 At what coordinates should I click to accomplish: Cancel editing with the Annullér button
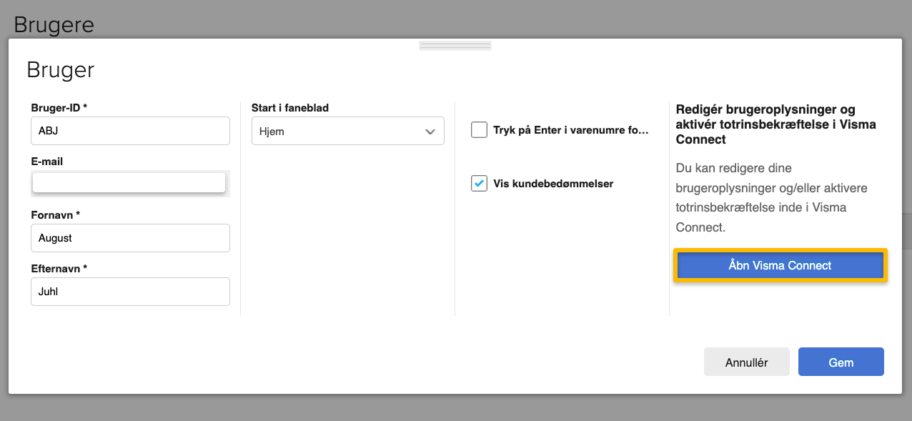pyautogui.click(x=746, y=362)
